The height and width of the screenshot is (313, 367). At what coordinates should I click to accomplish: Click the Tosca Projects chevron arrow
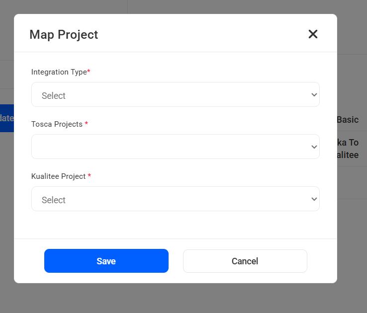click(x=314, y=147)
